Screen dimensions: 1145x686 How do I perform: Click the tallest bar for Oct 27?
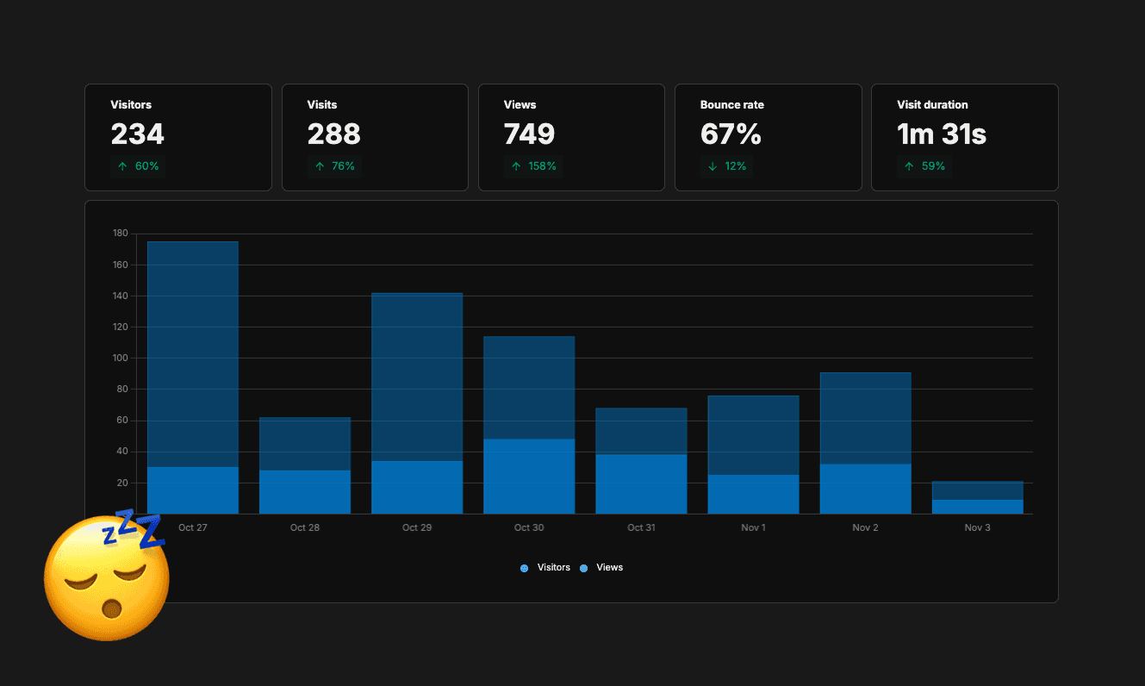click(x=193, y=345)
